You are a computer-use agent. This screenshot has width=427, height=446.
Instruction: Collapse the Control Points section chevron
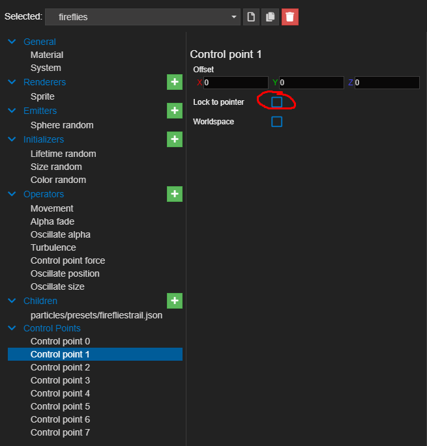point(12,328)
